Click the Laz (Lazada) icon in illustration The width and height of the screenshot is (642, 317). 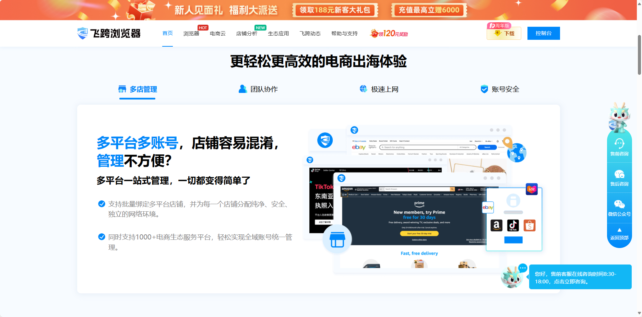pos(532,189)
